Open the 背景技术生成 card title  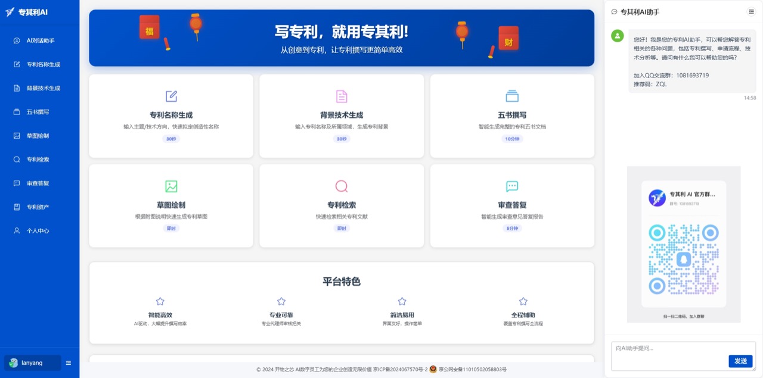(x=342, y=115)
